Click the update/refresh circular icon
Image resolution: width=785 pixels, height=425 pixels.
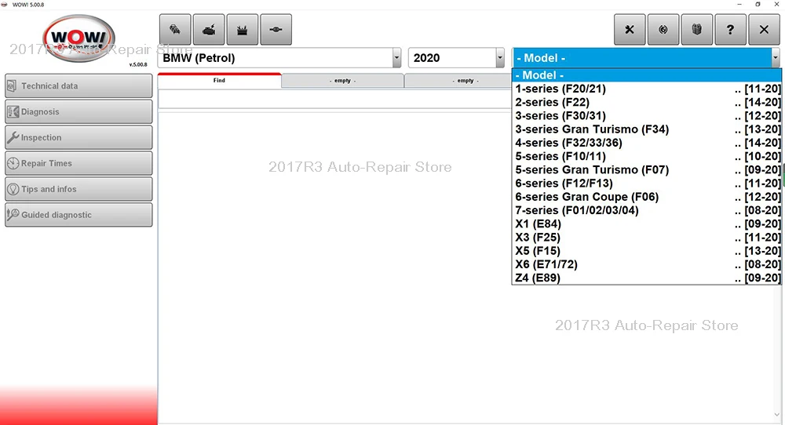(x=663, y=30)
